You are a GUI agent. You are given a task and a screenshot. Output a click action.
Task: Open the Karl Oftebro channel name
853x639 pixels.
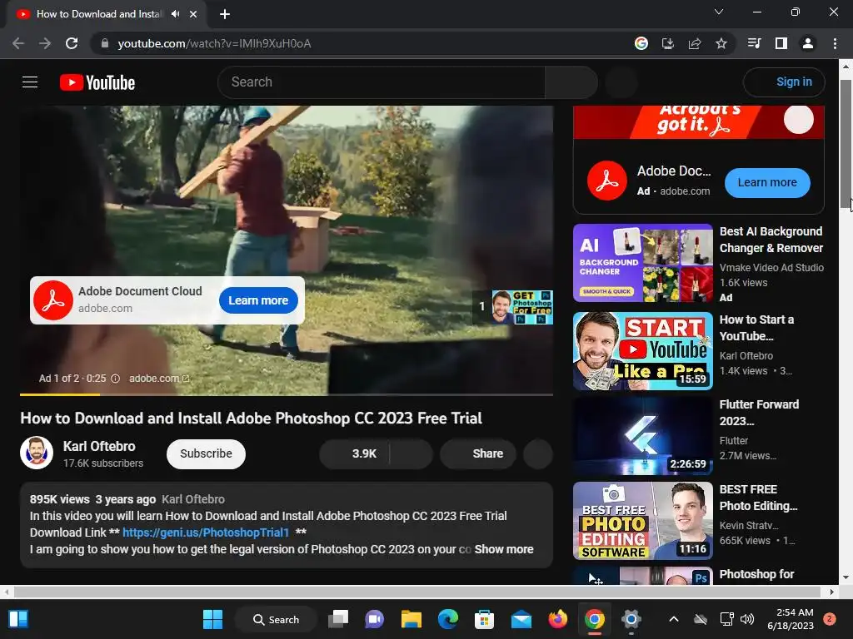99,446
